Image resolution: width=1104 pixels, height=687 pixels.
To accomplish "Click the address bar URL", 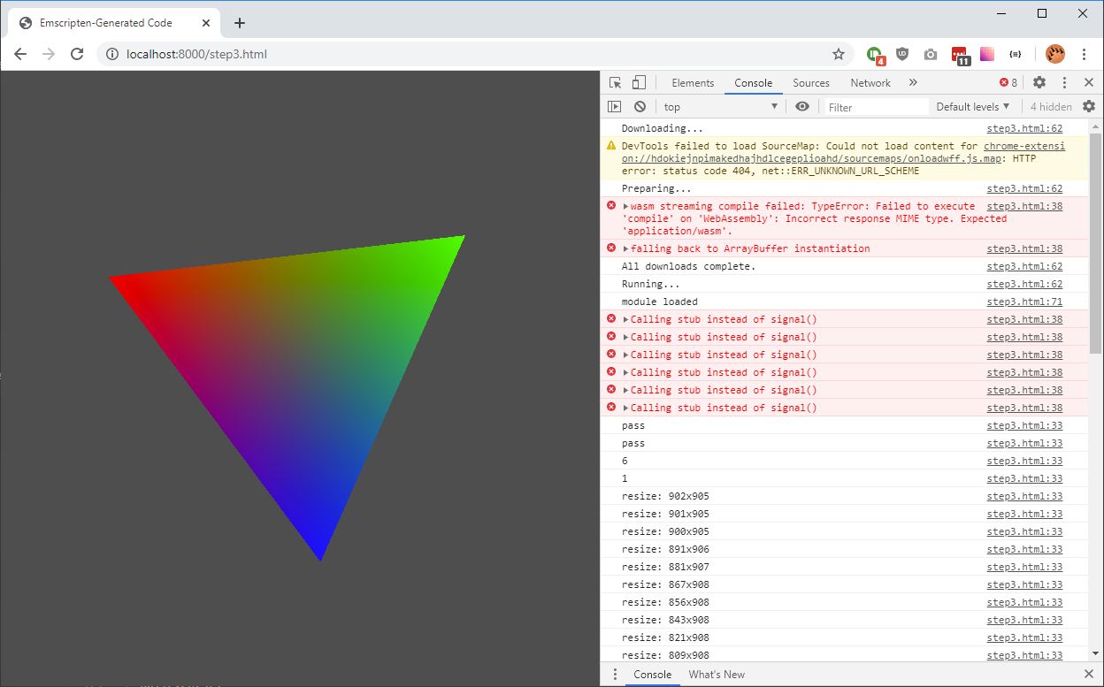I will click(196, 54).
